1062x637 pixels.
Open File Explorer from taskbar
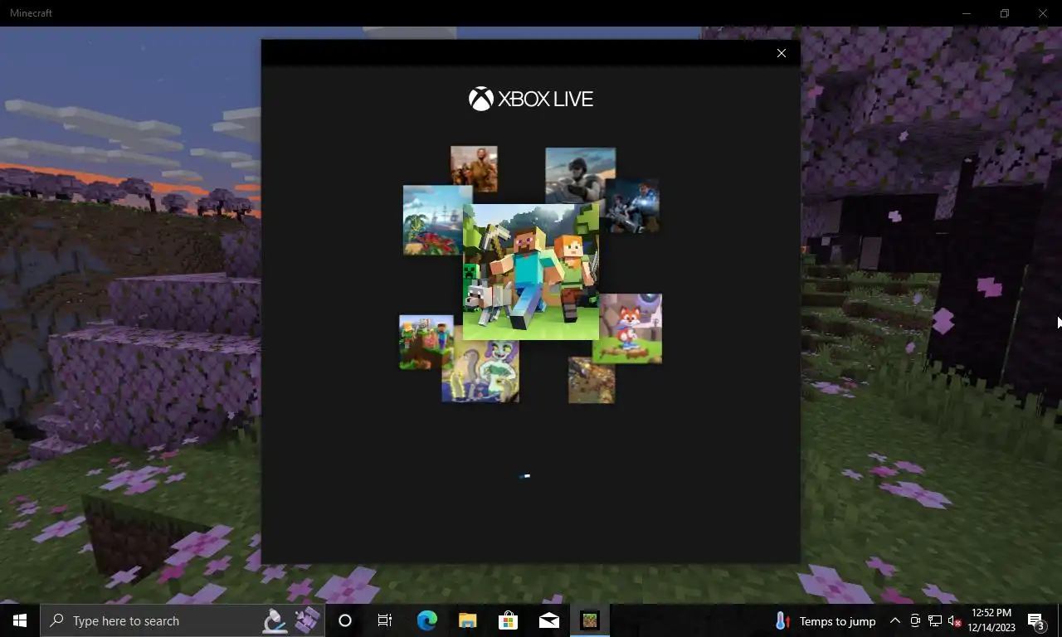[467, 620]
